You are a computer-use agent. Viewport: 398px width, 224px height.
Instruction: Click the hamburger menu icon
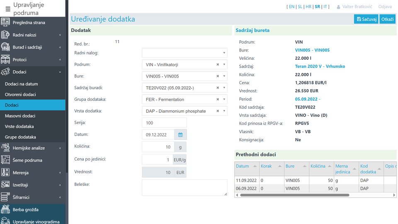click(x=8, y=9)
